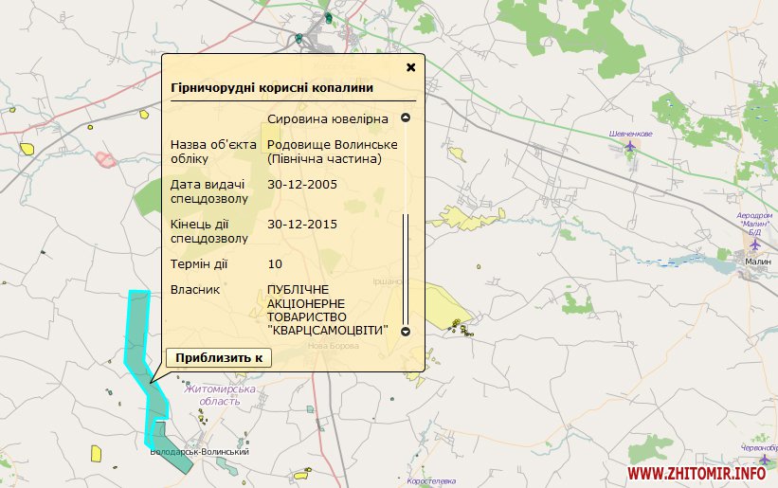This screenshot has height=488, width=778.
Task: Click the yellow polygon at far left edge
Action: tap(29, 149)
